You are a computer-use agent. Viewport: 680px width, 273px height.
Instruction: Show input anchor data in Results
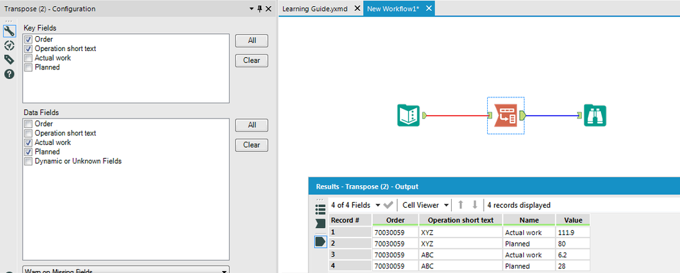click(320, 223)
